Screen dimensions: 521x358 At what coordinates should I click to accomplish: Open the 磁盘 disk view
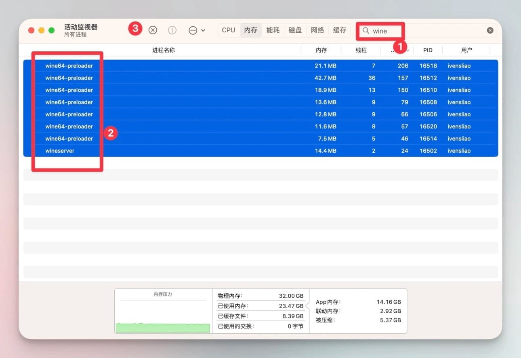pos(295,30)
